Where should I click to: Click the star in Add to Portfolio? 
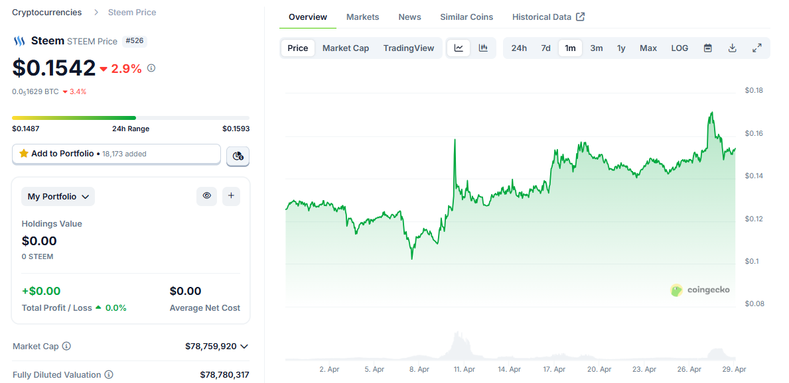24,154
